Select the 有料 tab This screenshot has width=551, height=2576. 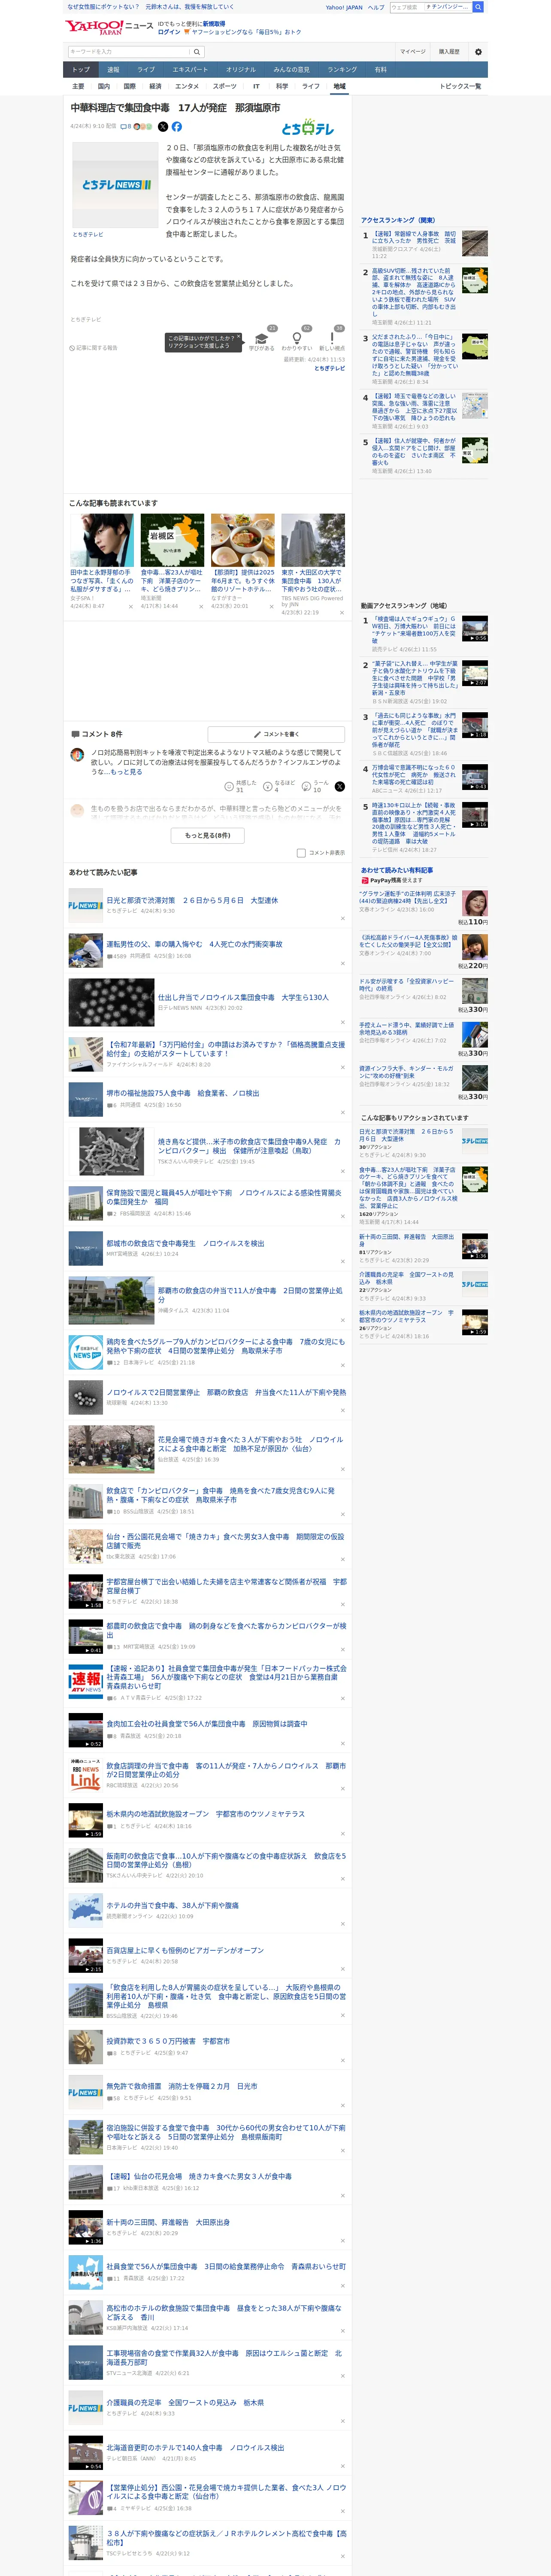pos(381,70)
